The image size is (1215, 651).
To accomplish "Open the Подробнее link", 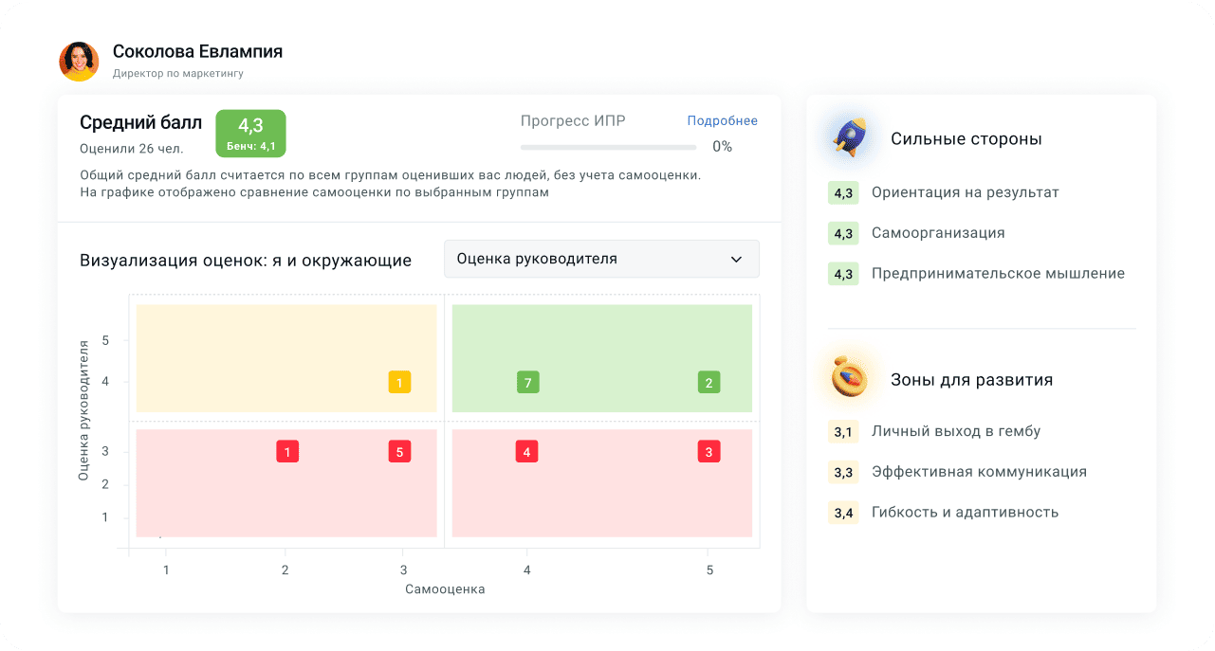I will [x=723, y=120].
